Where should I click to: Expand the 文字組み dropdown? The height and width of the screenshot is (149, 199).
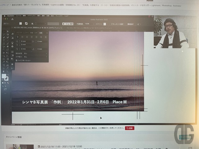click(46, 57)
